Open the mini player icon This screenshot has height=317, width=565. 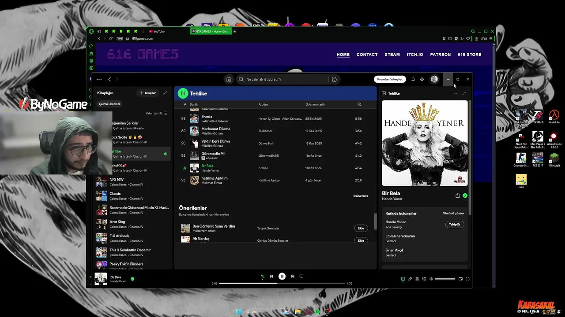(460, 279)
